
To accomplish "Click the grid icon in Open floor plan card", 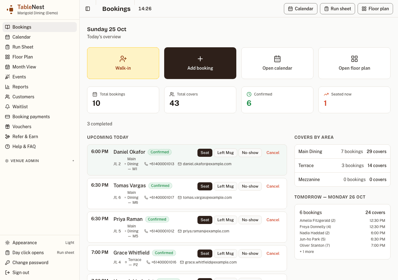I will pyautogui.click(x=354, y=59).
